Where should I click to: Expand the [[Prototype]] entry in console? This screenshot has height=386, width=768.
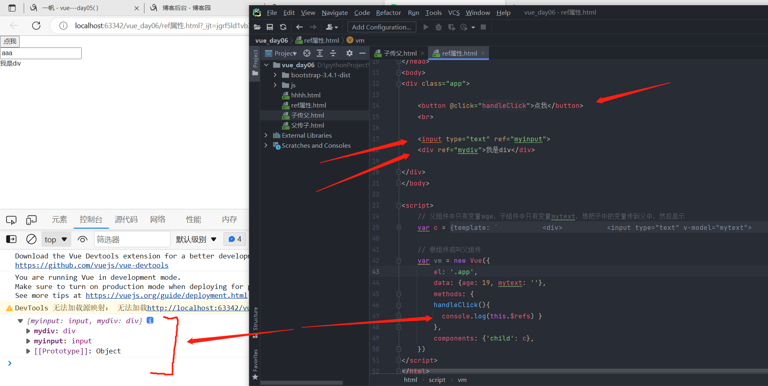tap(28, 351)
